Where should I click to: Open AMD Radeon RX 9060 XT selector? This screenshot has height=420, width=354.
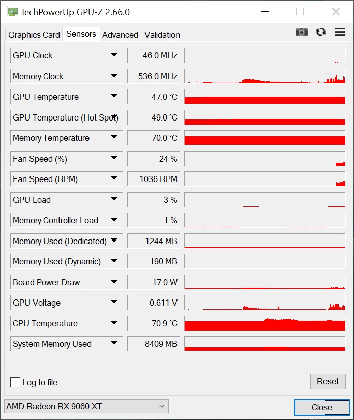86,406
